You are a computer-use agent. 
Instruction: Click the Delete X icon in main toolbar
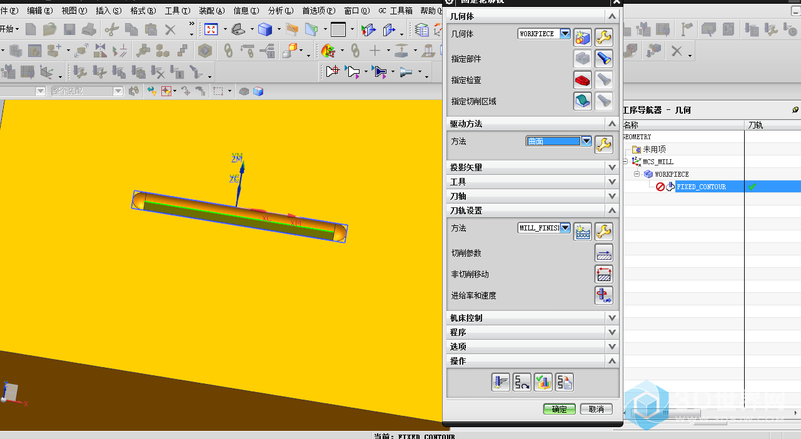click(170, 29)
